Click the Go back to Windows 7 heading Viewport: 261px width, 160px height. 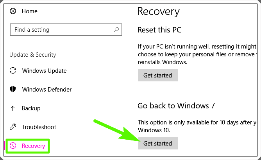[176, 106]
